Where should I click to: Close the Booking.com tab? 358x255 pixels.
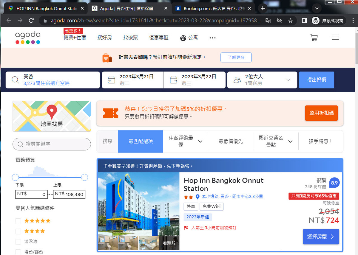pyautogui.click(x=250, y=8)
